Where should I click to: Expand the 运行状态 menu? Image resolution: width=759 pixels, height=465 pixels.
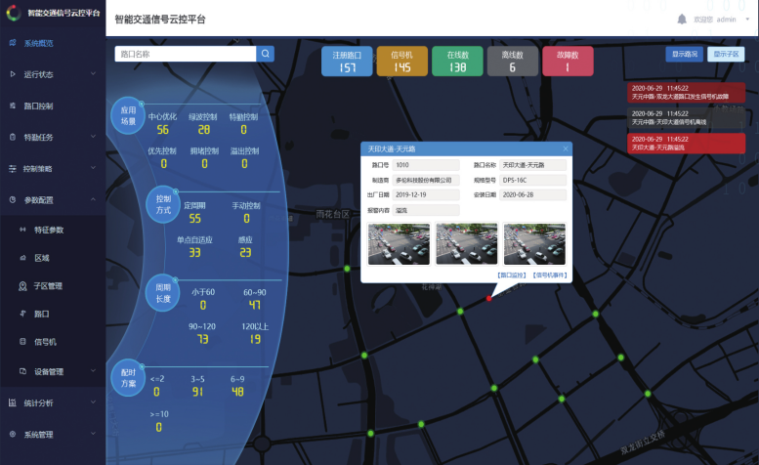tap(52, 74)
